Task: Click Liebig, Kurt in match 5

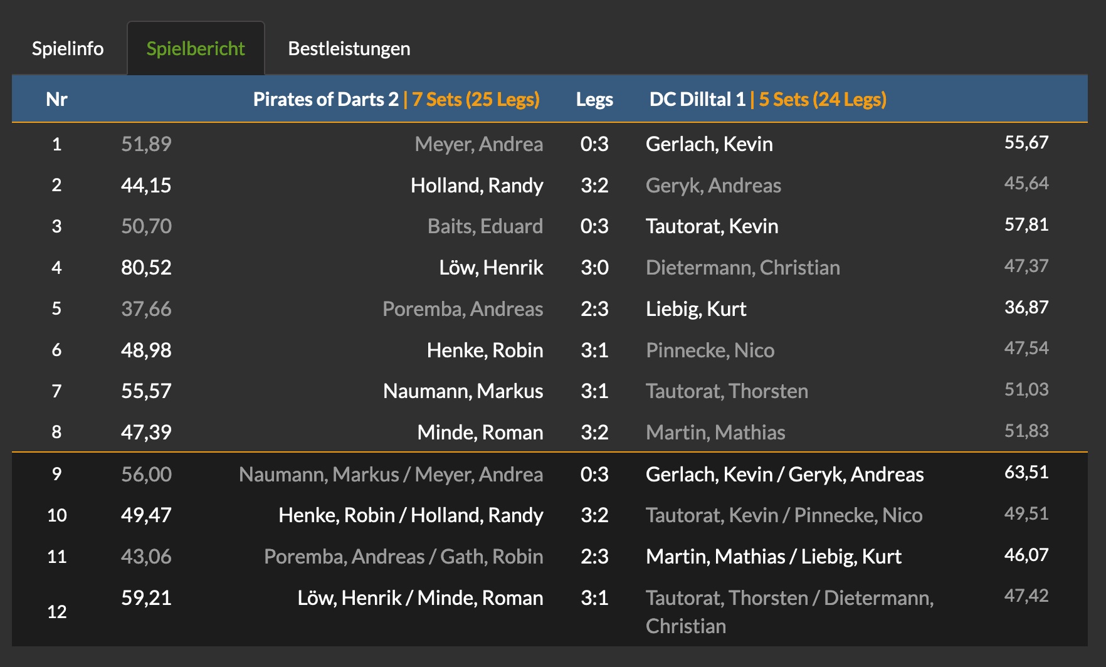Action: (696, 309)
